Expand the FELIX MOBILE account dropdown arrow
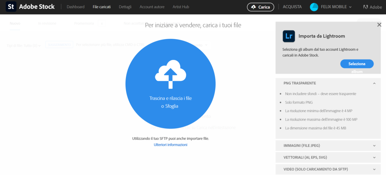The width and height of the screenshot is (386, 185). (350, 7)
